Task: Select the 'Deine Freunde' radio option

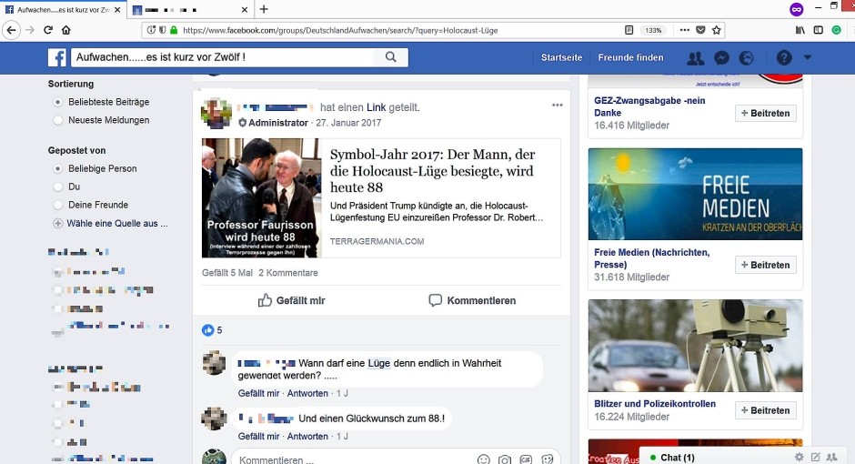Action: click(x=59, y=205)
